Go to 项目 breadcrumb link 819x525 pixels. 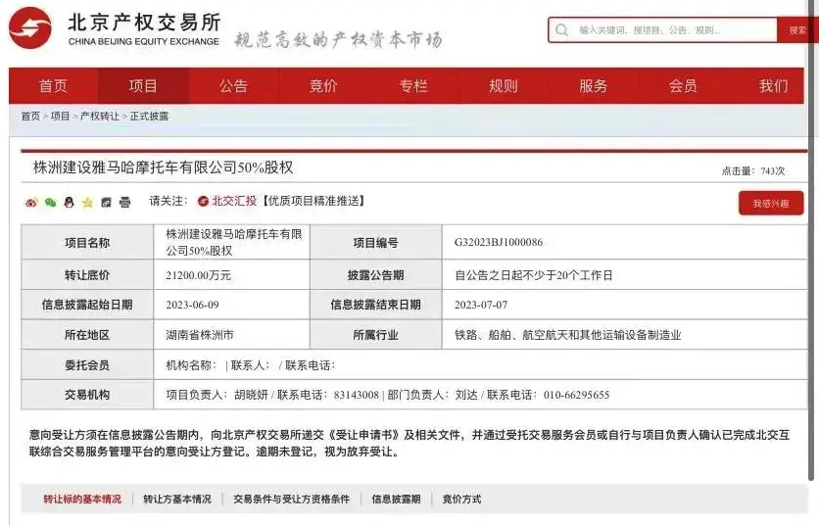click(x=60, y=116)
